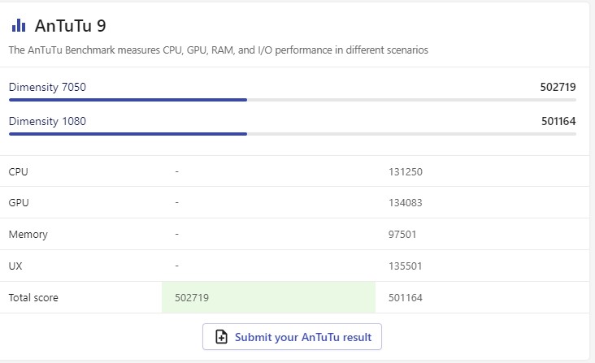Click the Dimensity 1080 score bar
This screenshot has height=363, width=595.
tap(128, 134)
